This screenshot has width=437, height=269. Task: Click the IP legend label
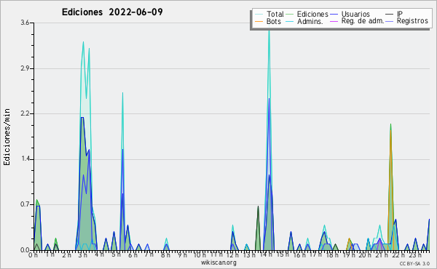click(400, 14)
